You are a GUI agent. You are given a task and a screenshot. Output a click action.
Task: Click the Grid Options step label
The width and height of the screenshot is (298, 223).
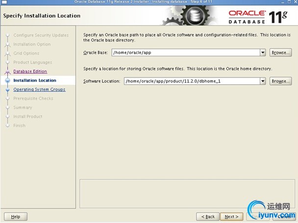[x=26, y=53]
